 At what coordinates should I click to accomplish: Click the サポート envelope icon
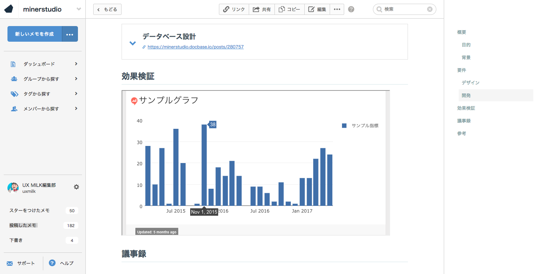pos(10,264)
